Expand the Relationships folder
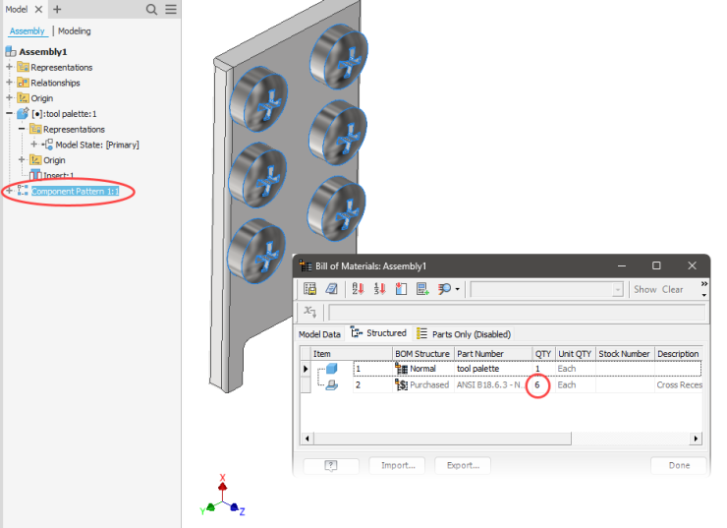Screen dimensions: 727x528 [9, 83]
